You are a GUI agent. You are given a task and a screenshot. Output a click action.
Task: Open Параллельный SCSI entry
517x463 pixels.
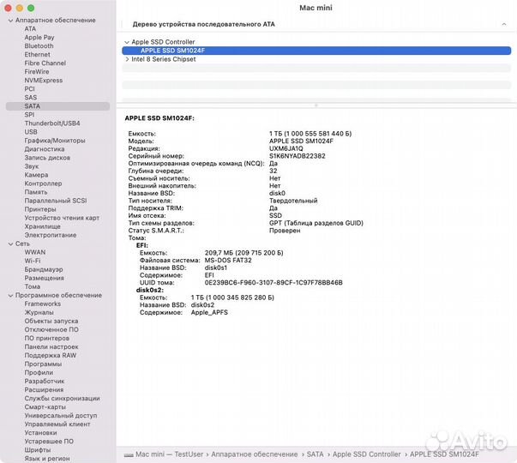56,201
